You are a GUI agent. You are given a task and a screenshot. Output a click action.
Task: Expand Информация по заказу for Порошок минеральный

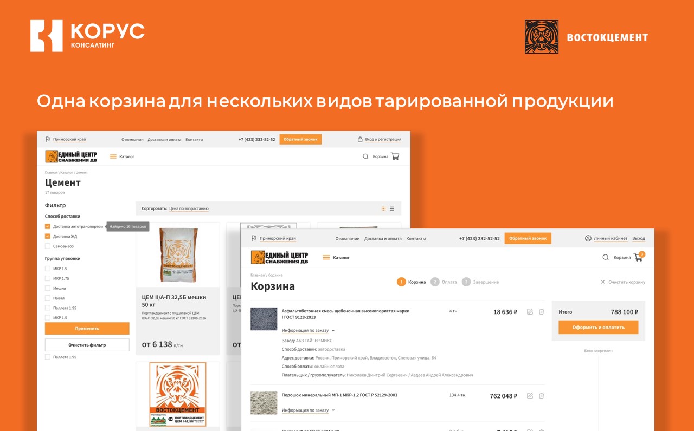[309, 410]
